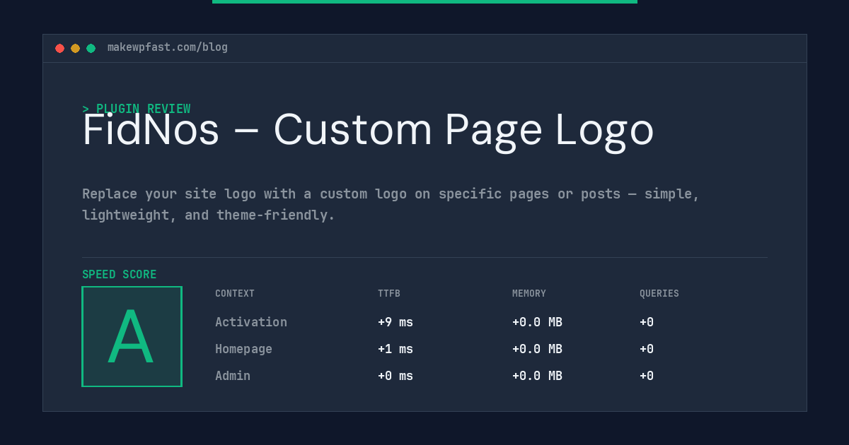Image resolution: width=849 pixels, height=445 pixels.
Task: Click the yellow window dot
Action: click(x=76, y=48)
